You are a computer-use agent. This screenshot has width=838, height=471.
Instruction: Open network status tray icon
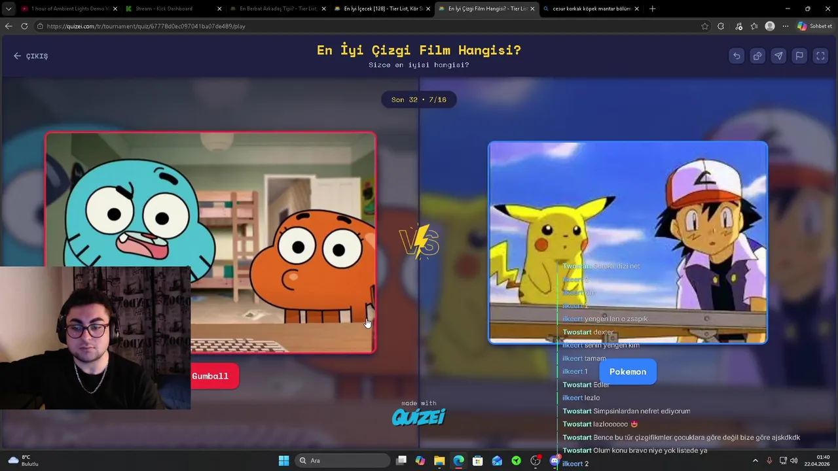pos(783,461)
